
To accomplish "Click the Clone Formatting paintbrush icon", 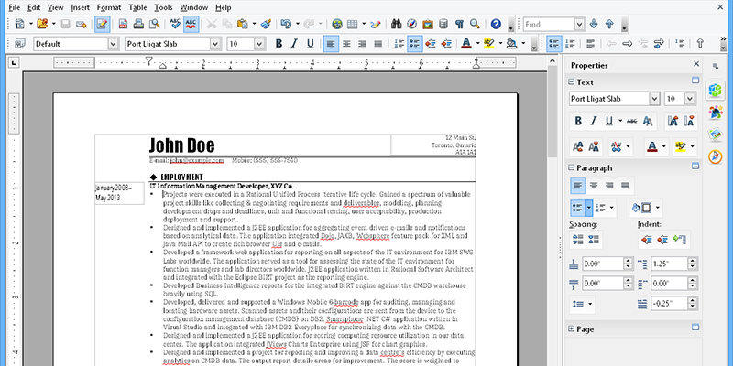I will pyautogui.click(x=266, y=24).
